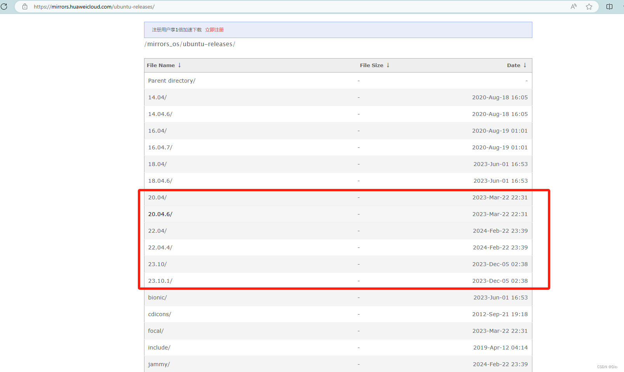624x372 pixels.
Task: Open the 16.04/ folder
Action: click(157, 131)
